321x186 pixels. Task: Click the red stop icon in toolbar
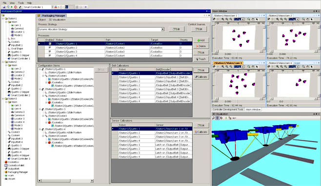coord(16,7)
